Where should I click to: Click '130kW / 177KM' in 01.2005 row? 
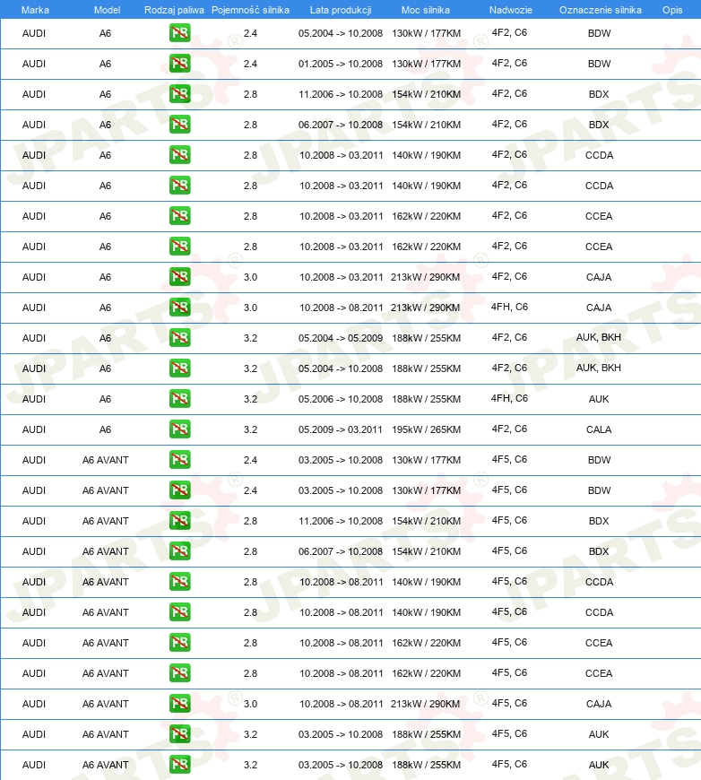click(426, 64)
